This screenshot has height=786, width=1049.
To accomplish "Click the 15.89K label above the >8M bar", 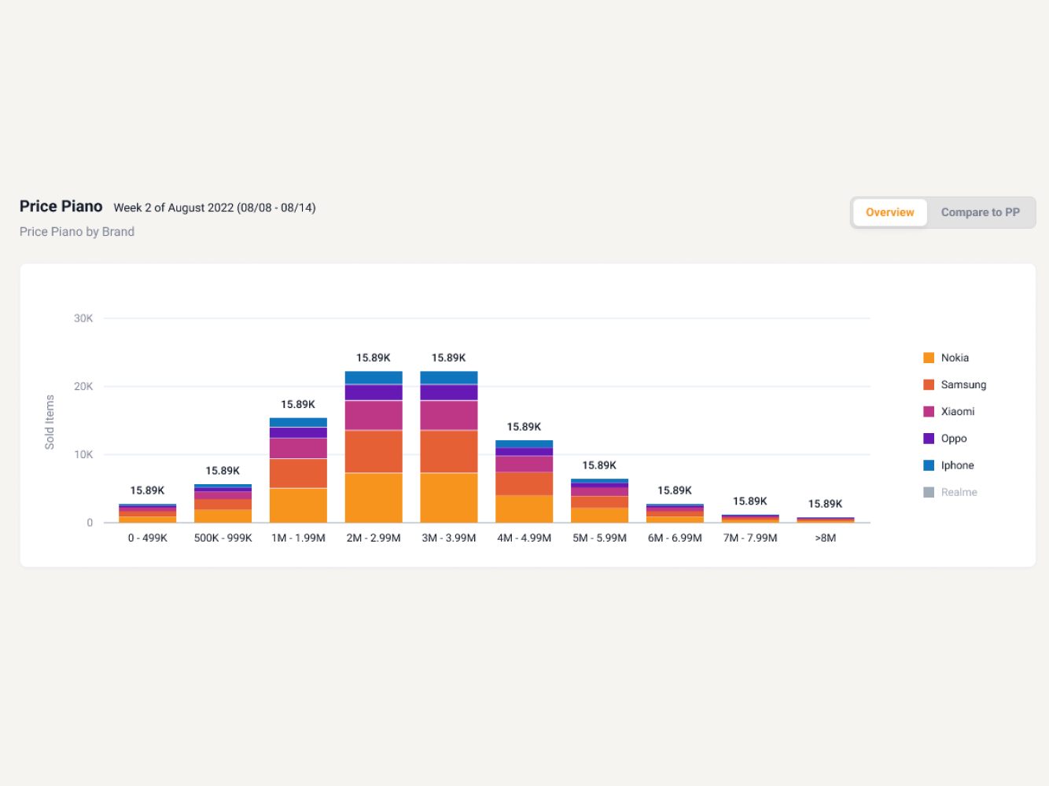I will [x=825, y=504].
